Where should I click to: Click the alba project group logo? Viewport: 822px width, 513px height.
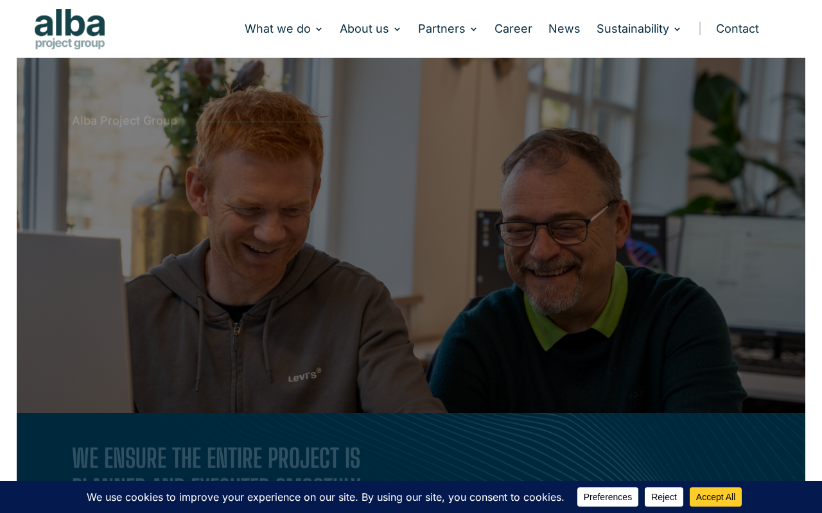[70, 29]
